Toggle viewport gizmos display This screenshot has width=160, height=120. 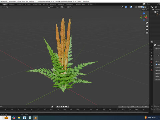tap(126, 7)
